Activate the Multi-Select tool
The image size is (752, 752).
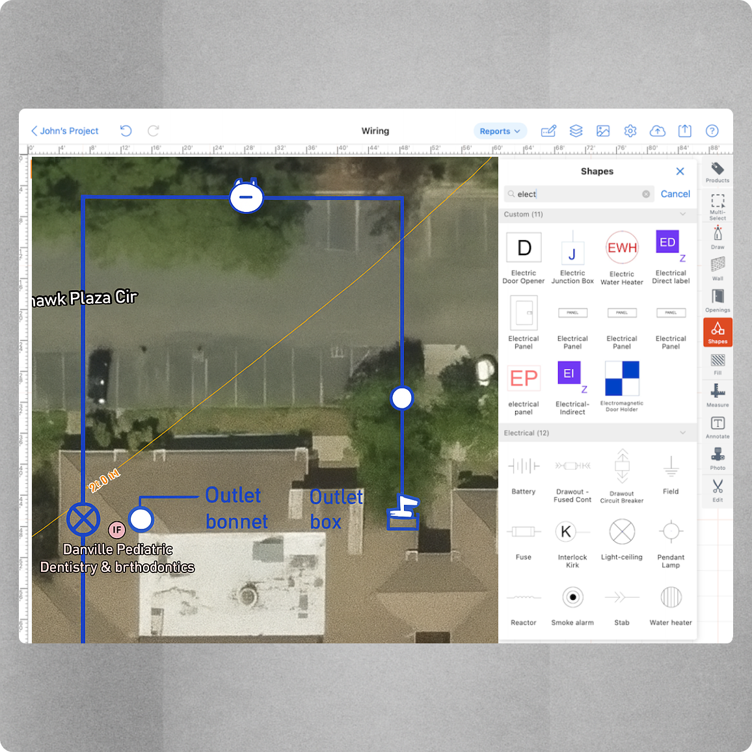(717, 207)
